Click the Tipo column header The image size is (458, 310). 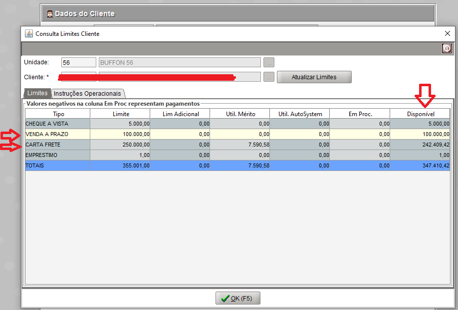point(58,114)
